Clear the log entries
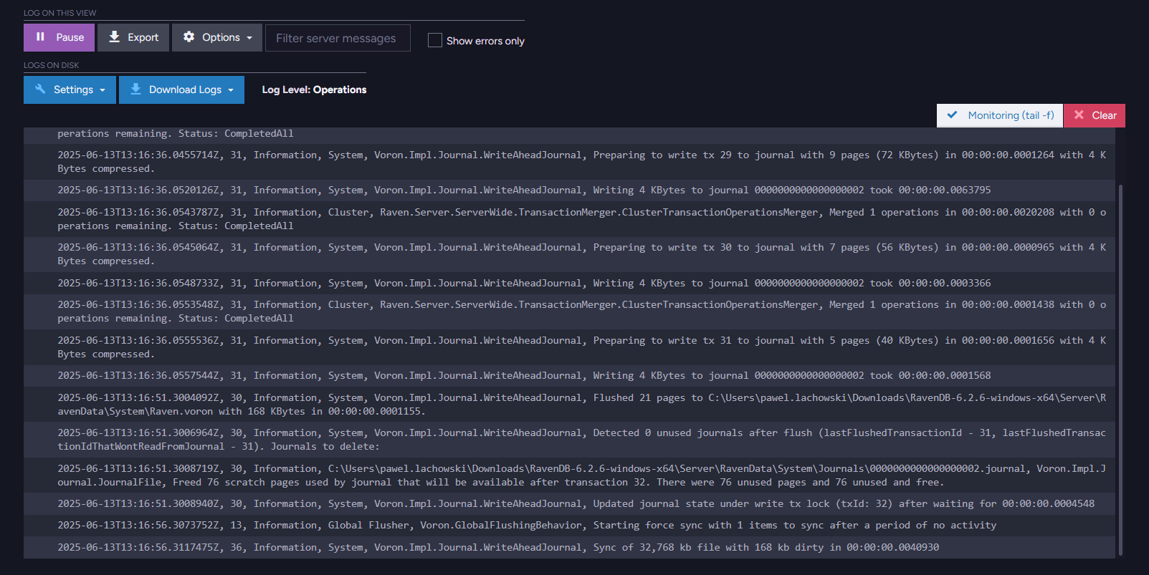The height and width of the screenshot is (575, 1149). click(x=1095, y=115)
